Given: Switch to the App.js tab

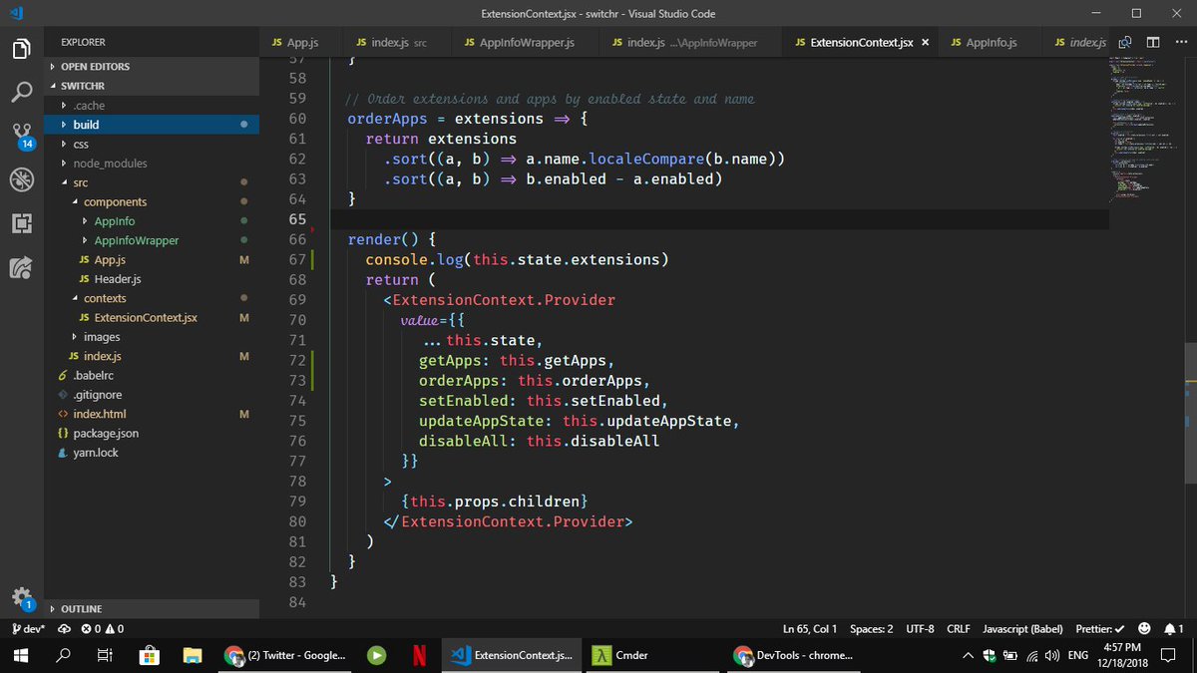Looking at the screenshot, I should [298, 42].
